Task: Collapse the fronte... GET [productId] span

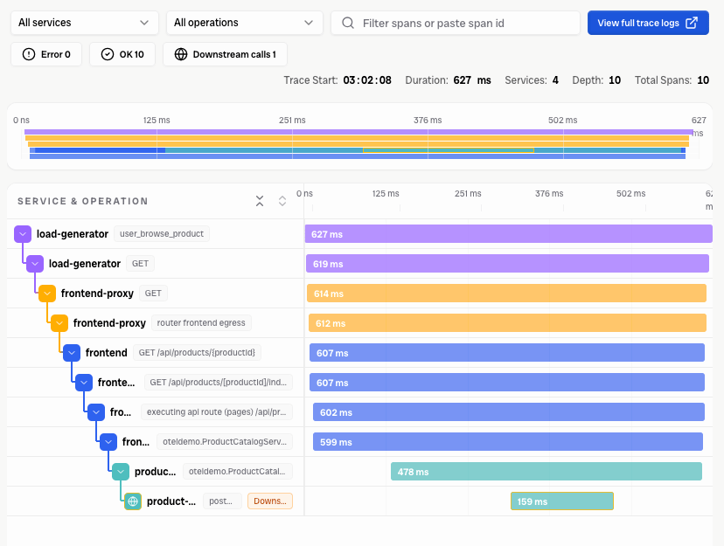Action: 84,383
